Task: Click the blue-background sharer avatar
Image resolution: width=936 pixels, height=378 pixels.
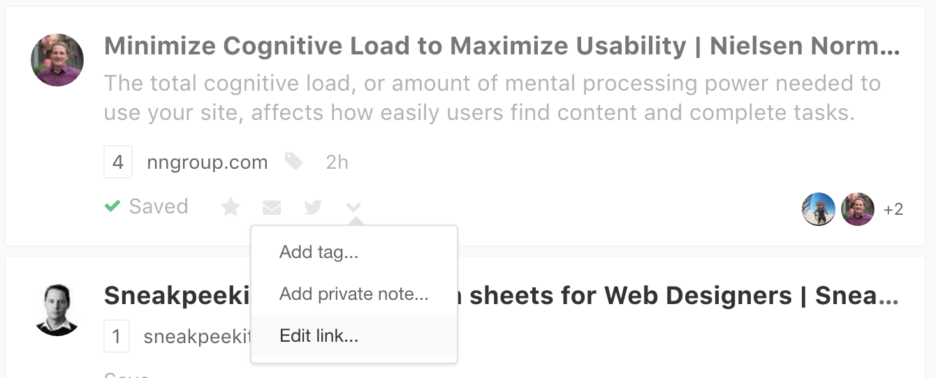Action: point(819,209)
